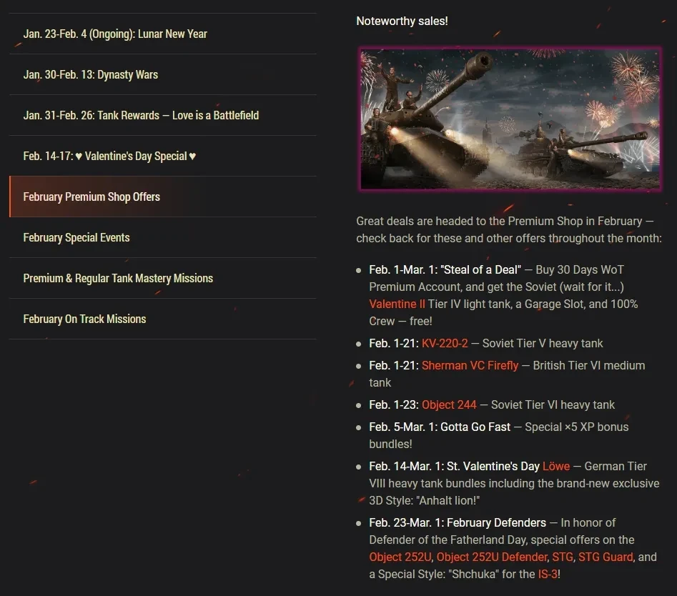Open the STG tank link
Image resolution: width=677 pixels, height=596 pixels.
pos(563,557)
